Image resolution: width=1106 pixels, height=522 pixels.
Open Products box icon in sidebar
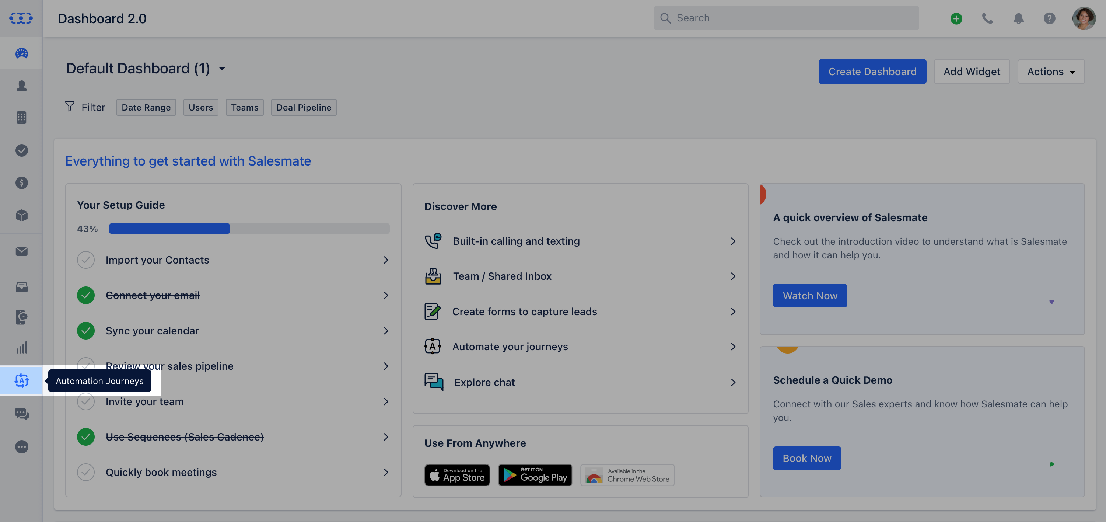pyautogui.click(x=21, y=215)
